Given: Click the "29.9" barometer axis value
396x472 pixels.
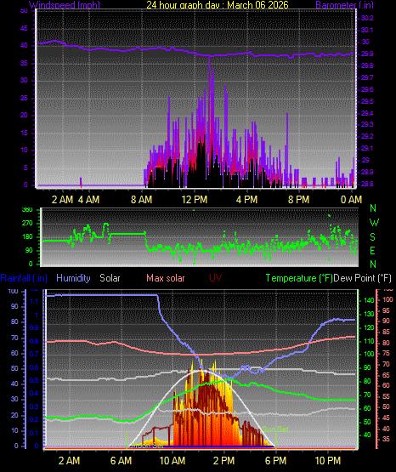Looking at the screenshot, I should tap(367, 54).
